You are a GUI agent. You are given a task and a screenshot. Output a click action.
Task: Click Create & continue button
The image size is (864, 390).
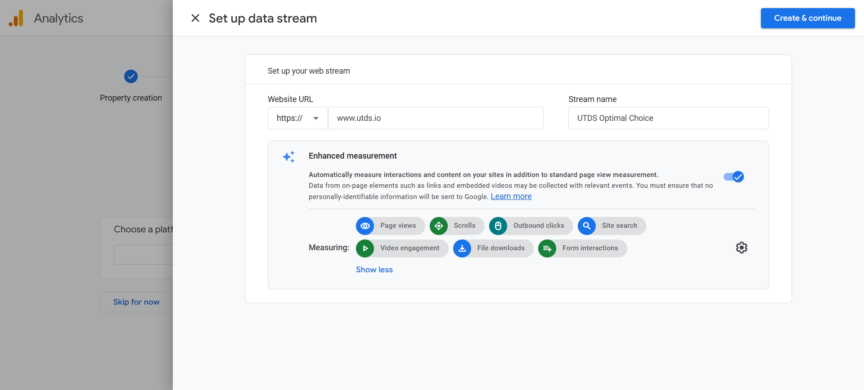(808, 18)
